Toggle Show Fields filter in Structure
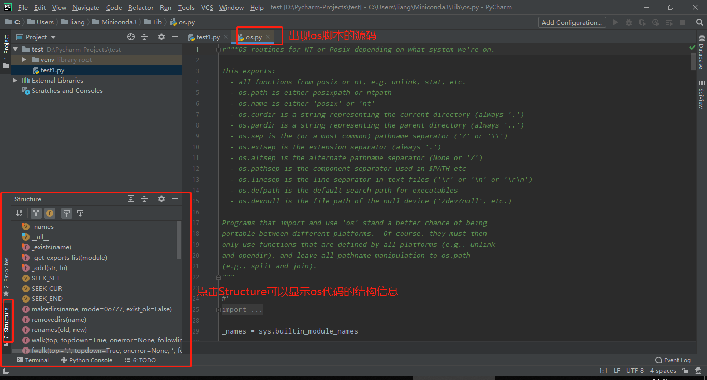This screenshot has width=707, height=380. click(x=49, y=213)
